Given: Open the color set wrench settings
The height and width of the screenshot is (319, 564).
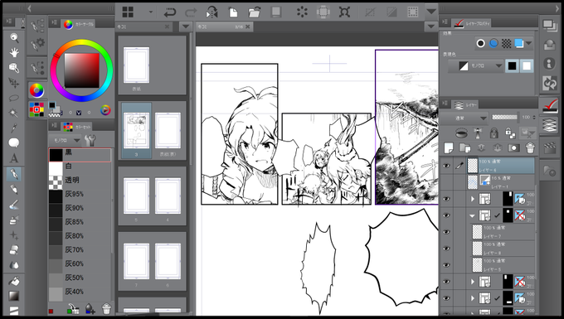Looking at the screenshot, I should (x=90, y=140).
